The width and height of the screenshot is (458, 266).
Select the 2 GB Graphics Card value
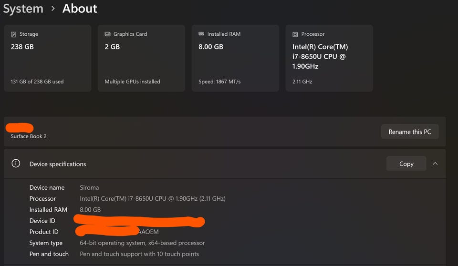click(112, 47)
